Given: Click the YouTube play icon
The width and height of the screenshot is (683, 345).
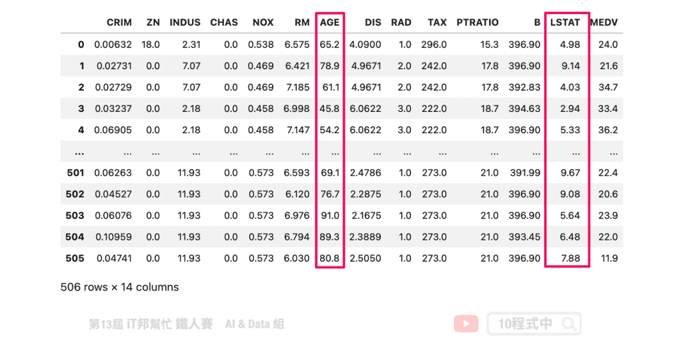Looking at the screenshot, I should point(466,324).
